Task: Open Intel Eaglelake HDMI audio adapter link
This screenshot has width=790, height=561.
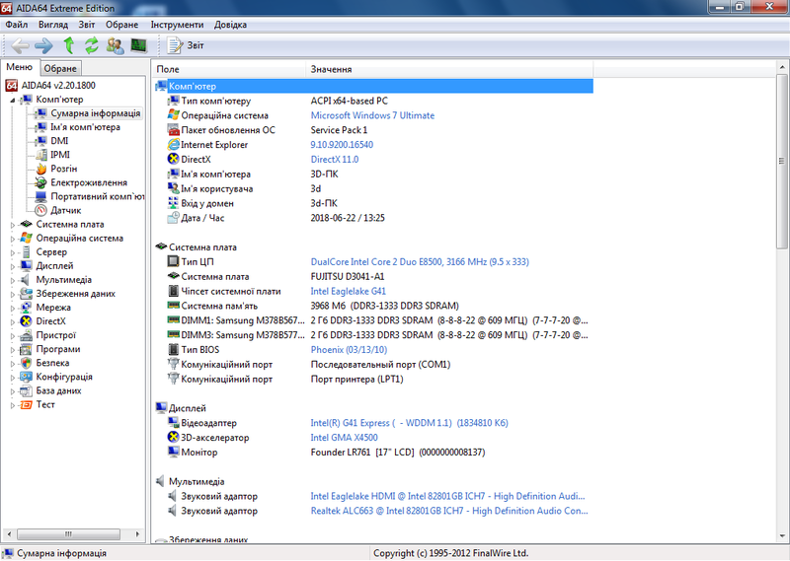Action: tap(448, 496)
